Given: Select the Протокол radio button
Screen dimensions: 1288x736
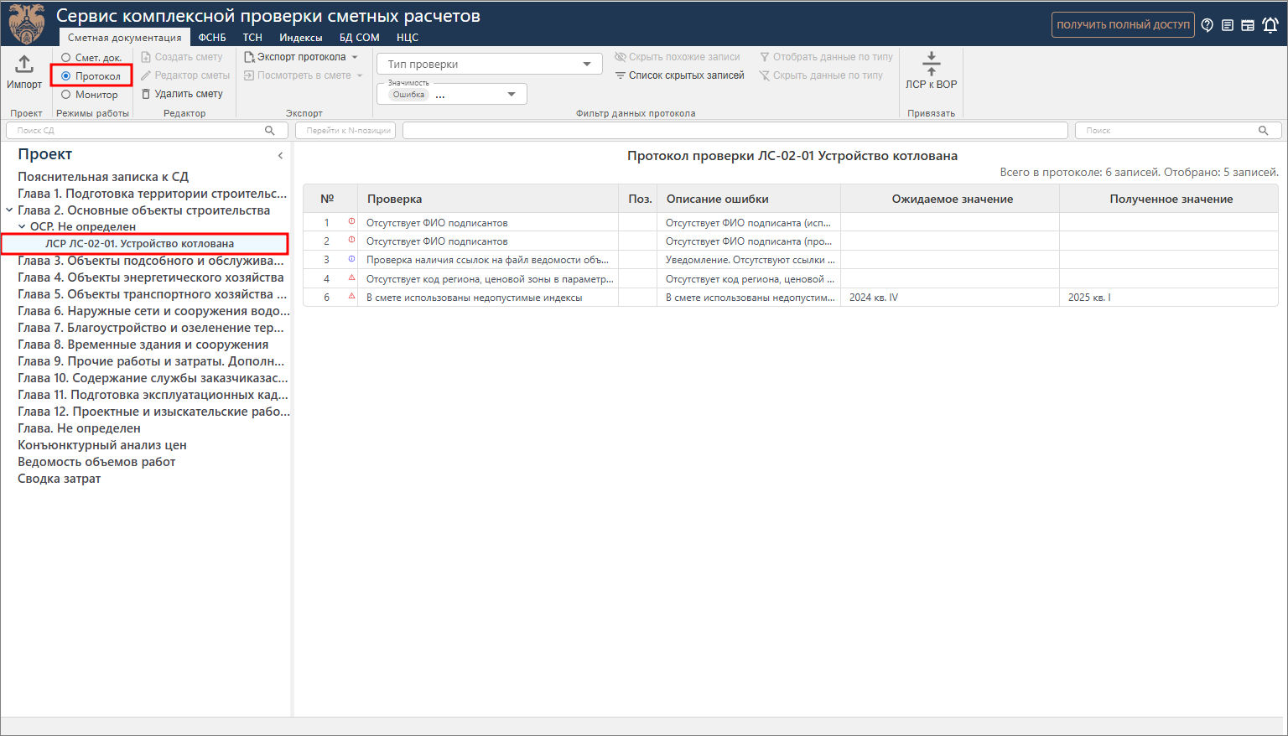Looking at the screenshot, I should (65, 76).
